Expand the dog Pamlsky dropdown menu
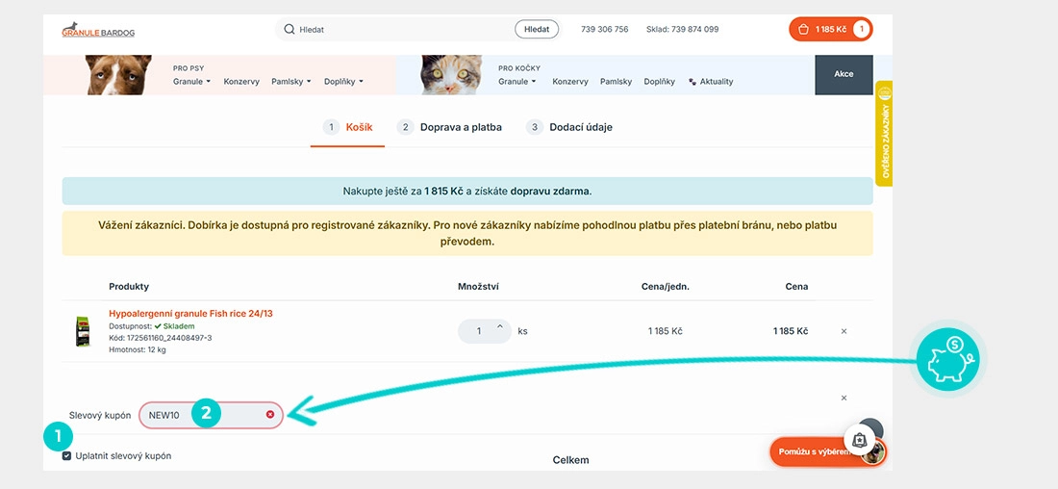 tap(290, 81)
